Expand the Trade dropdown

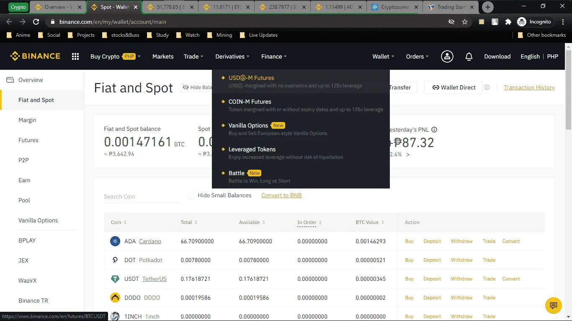[193, 56]
